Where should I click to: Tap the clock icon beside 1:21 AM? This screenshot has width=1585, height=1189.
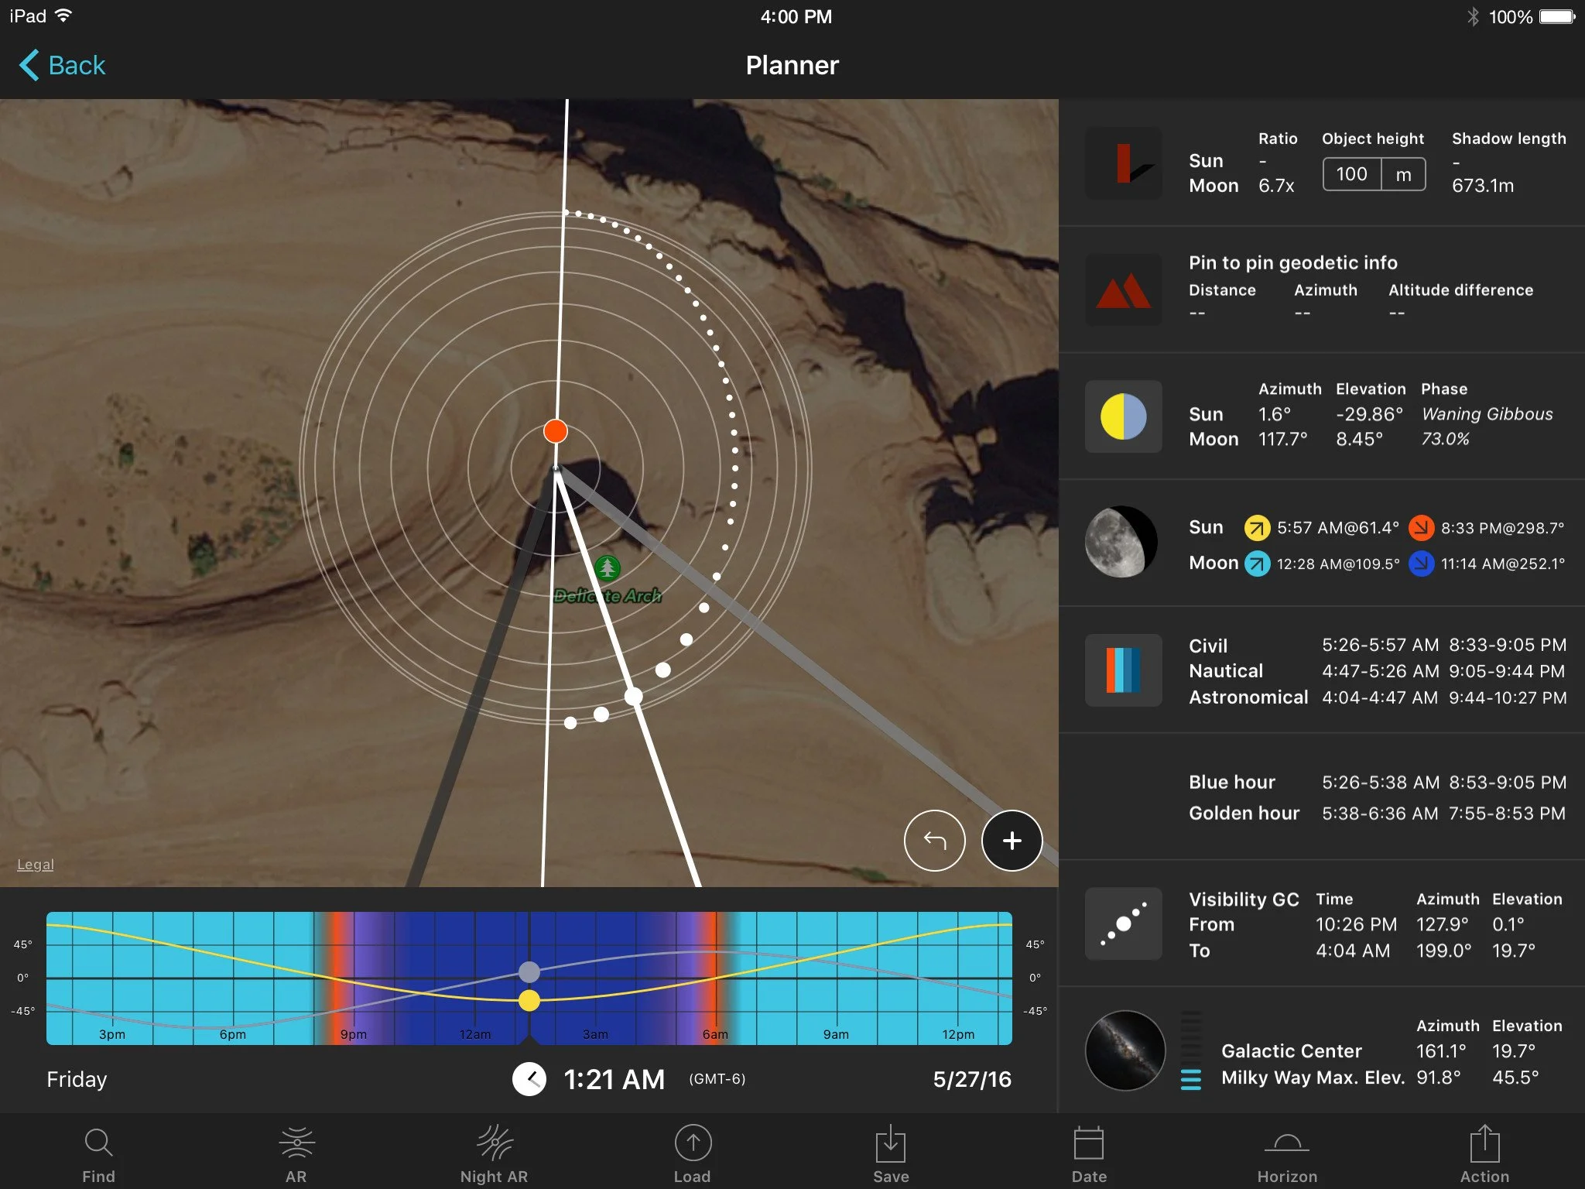pos(529,1079)
